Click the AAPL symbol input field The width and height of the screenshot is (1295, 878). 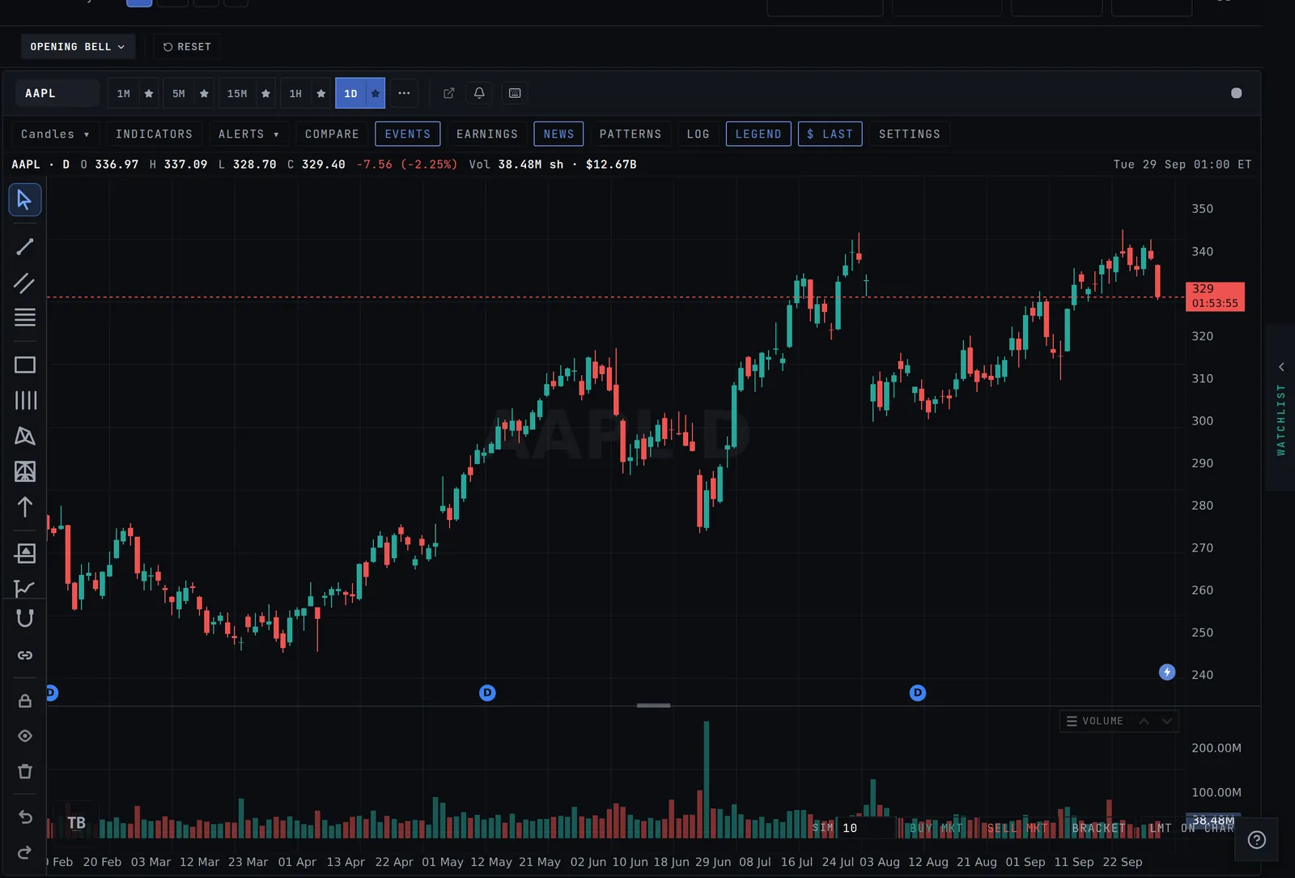pyautogui.click(x=57, y=93)
